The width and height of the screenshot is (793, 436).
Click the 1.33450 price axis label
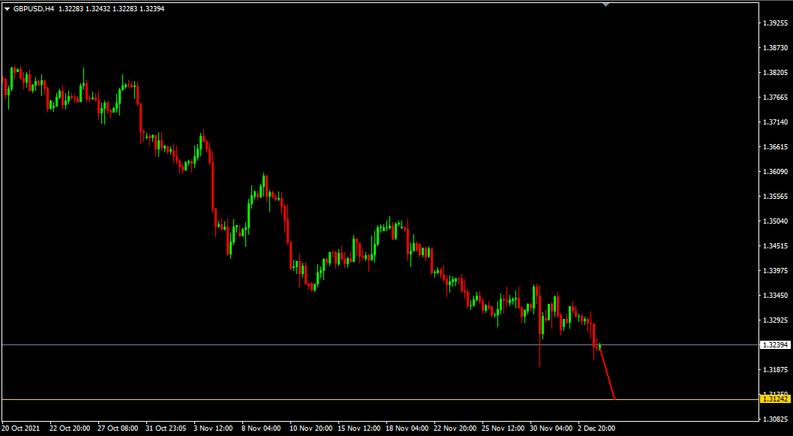coord(776,296)
